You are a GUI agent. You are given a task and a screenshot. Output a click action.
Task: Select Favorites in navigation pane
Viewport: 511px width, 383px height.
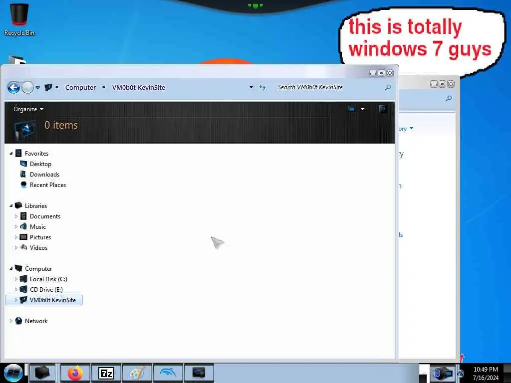click(36, 154)
